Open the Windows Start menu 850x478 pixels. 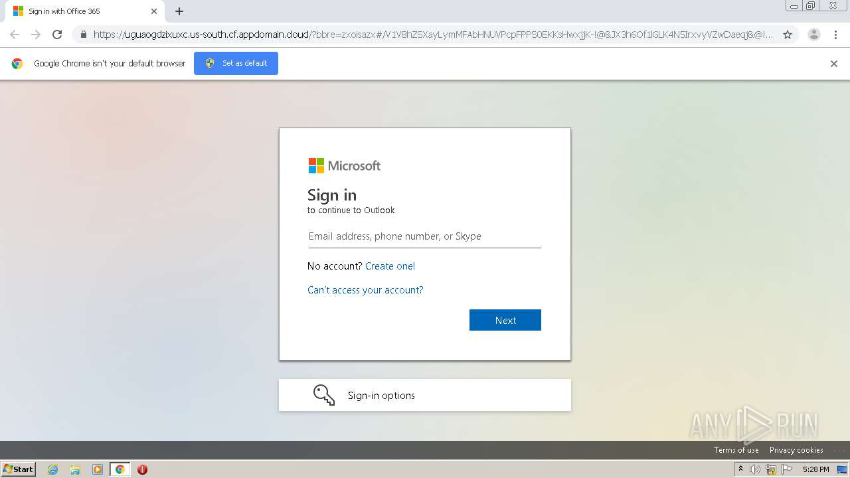(18, 469)
